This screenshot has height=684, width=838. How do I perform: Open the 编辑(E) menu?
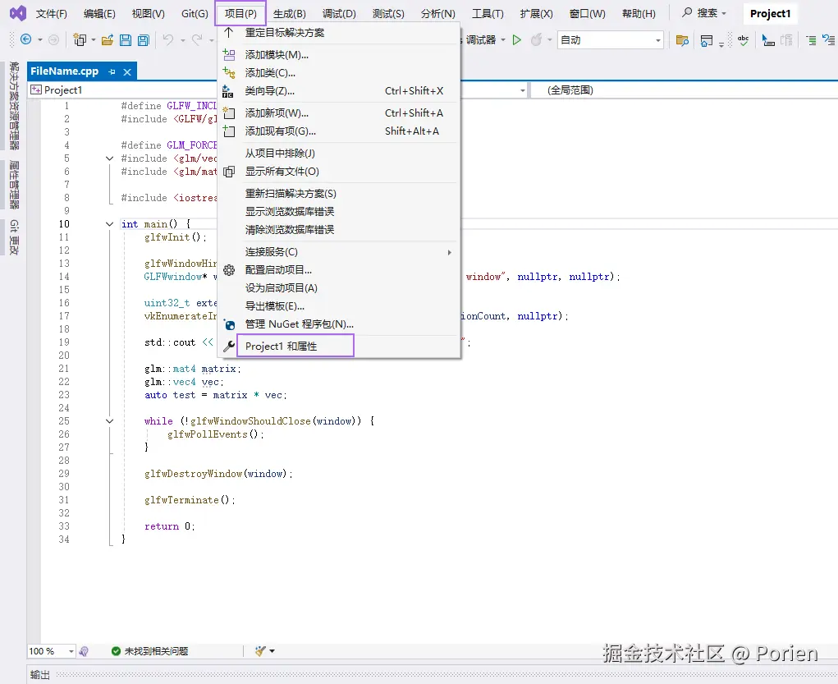(99, 13)
